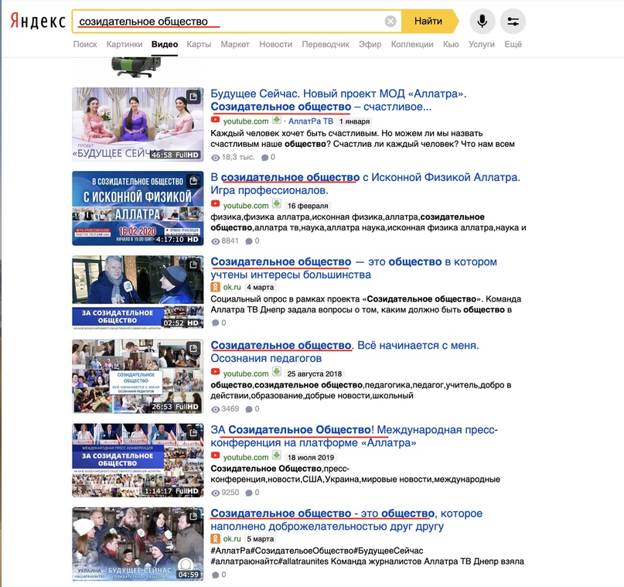
Task: Click the OK.ru icon beside 5 марта
Action: pos(215,539)
